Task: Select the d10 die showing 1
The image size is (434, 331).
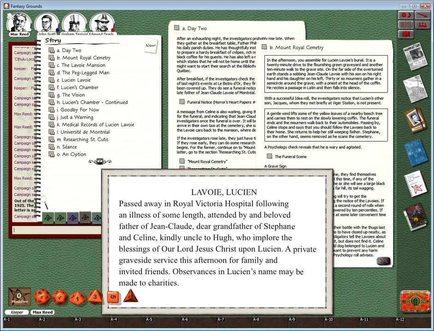Action: 78,298
